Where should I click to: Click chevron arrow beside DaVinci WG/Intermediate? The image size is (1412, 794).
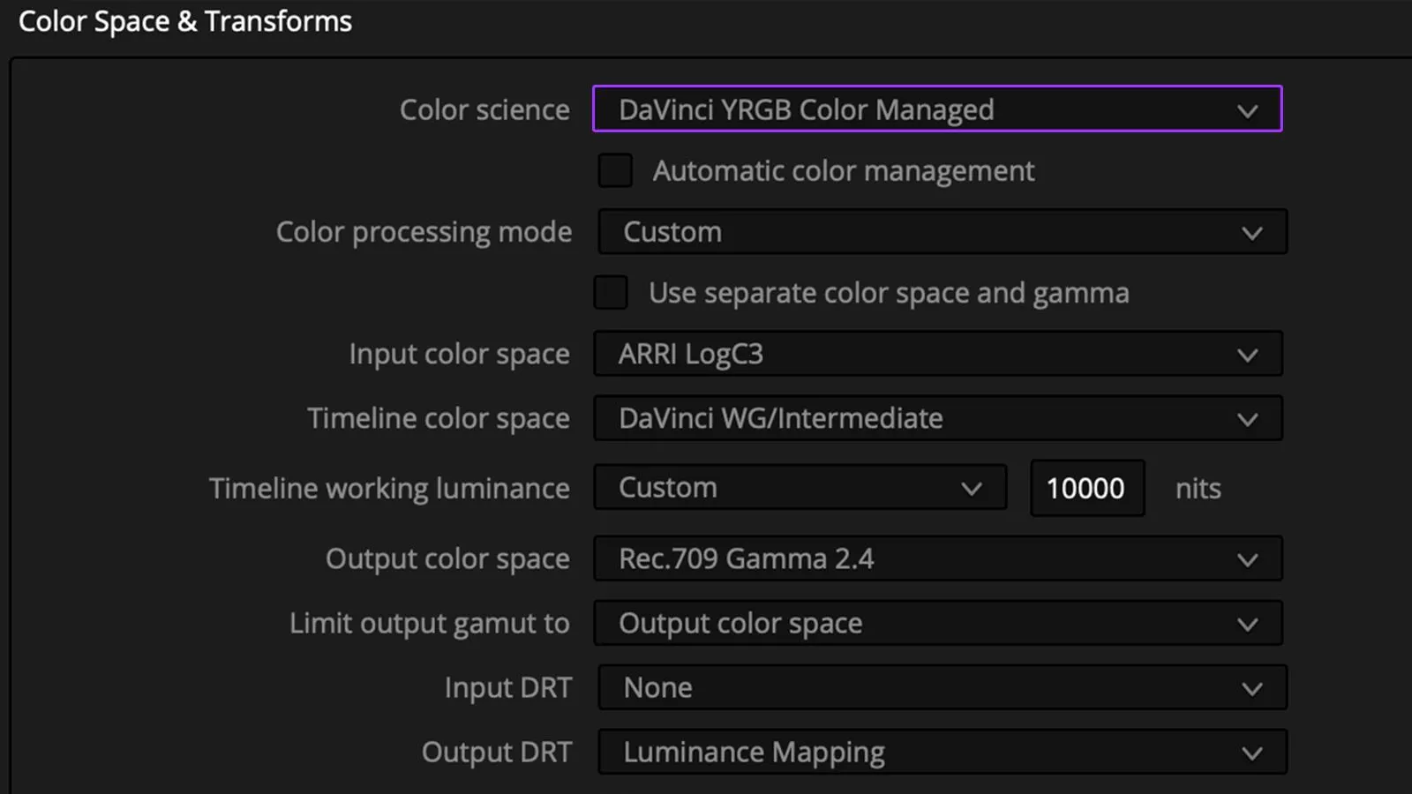tap(1247, 420)
